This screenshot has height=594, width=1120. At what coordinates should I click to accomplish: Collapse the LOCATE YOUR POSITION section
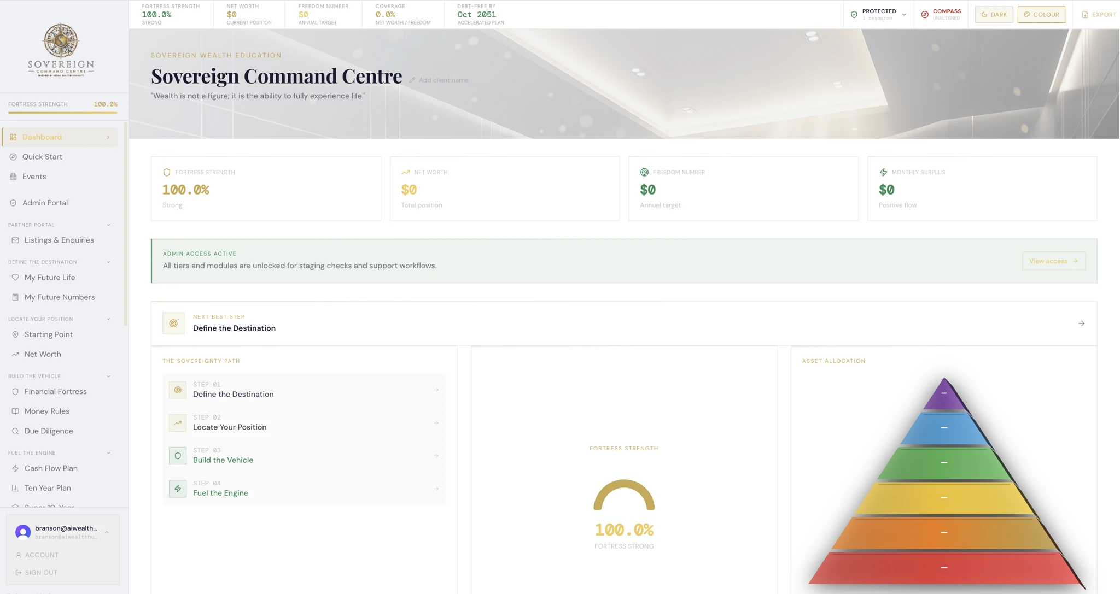pyautogui.click(x=108, y=319)
